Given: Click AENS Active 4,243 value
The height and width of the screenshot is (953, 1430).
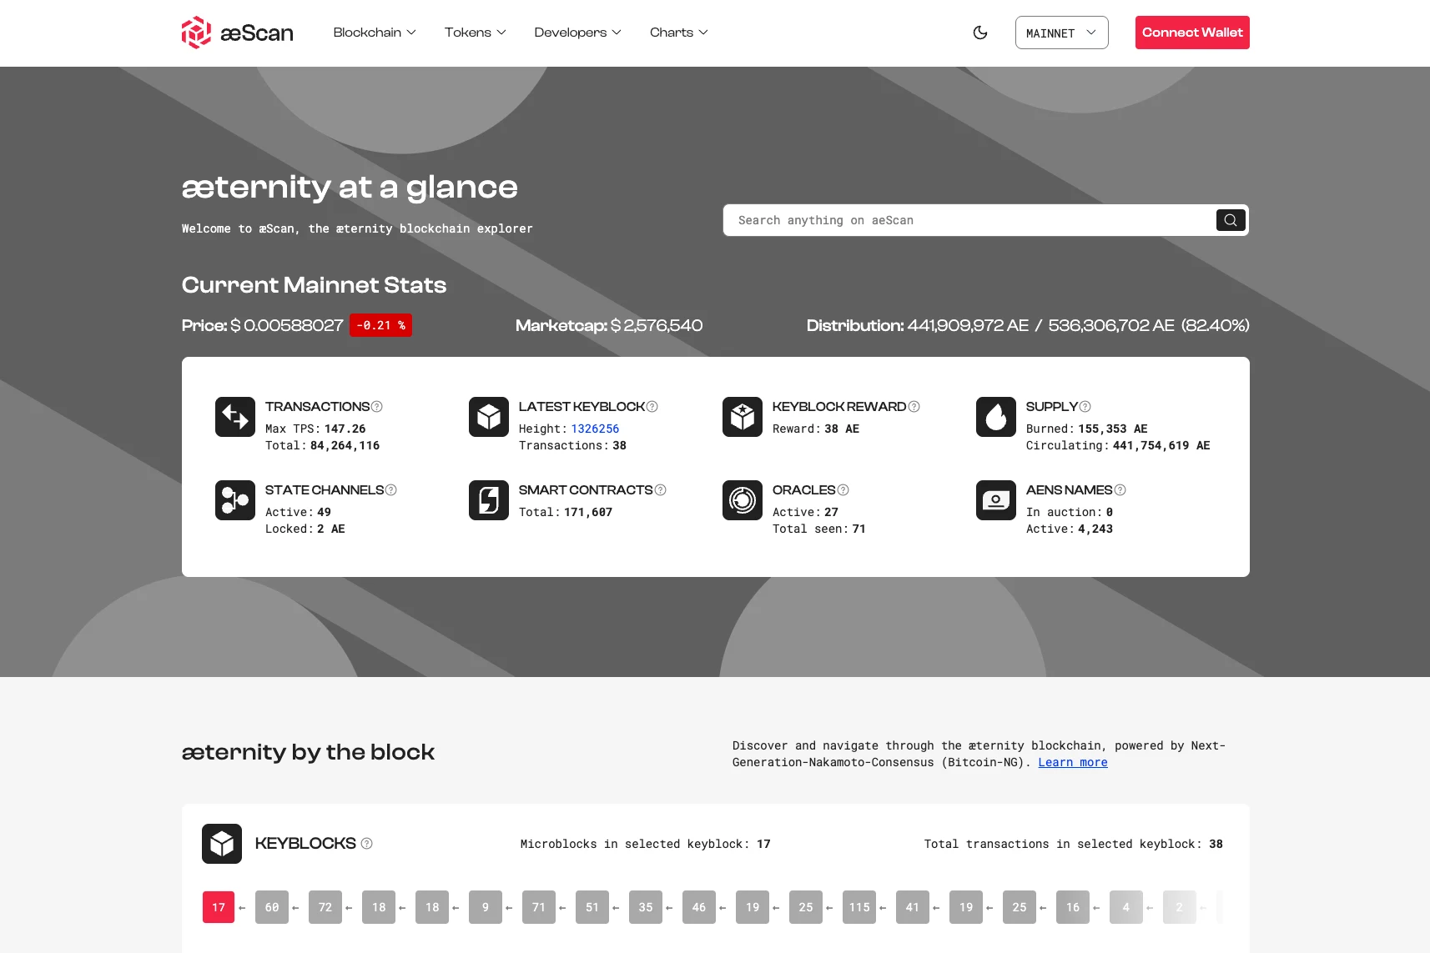Looking at the screenshot, I should tap(1095, 529).
